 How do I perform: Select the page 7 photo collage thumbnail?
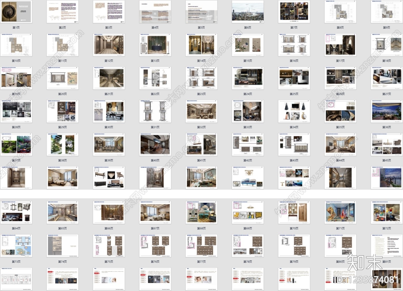tap(294, 12)
